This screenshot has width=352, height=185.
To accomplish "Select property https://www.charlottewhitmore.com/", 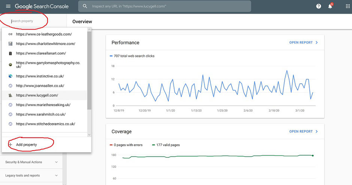I will (45, 44).
